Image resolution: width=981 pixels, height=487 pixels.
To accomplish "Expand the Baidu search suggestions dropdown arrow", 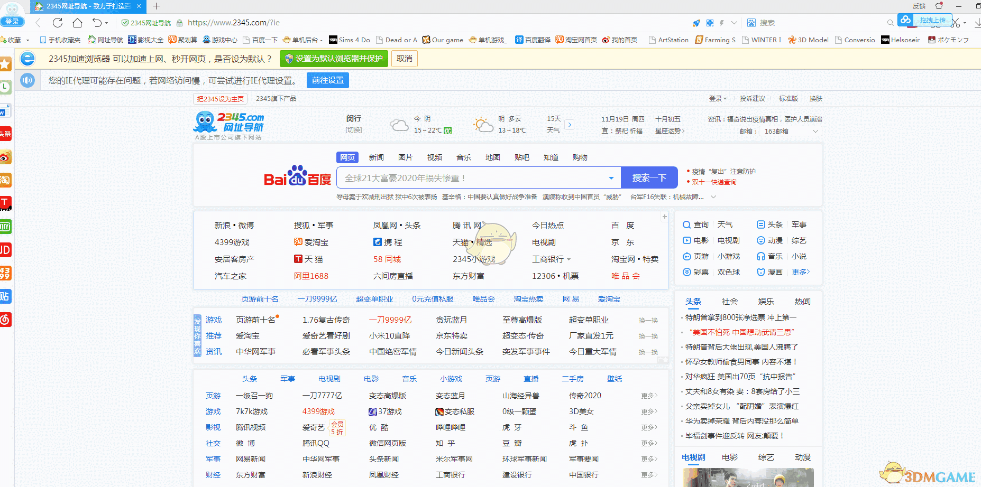I will click(611, 177).
